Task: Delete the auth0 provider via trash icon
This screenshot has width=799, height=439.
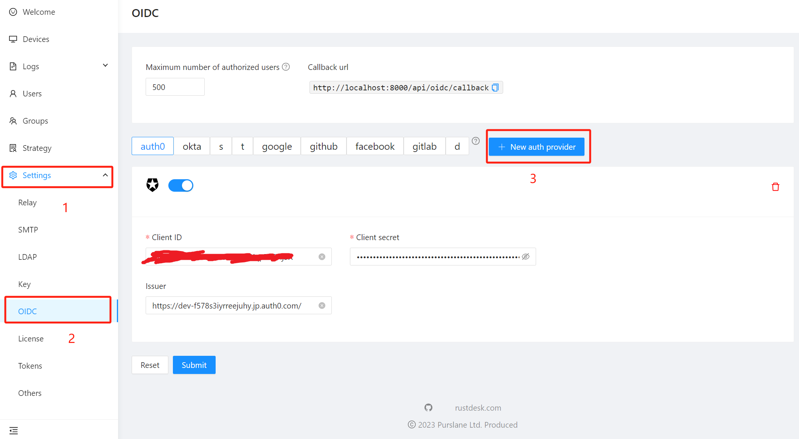Action: [x=775, y=187]
